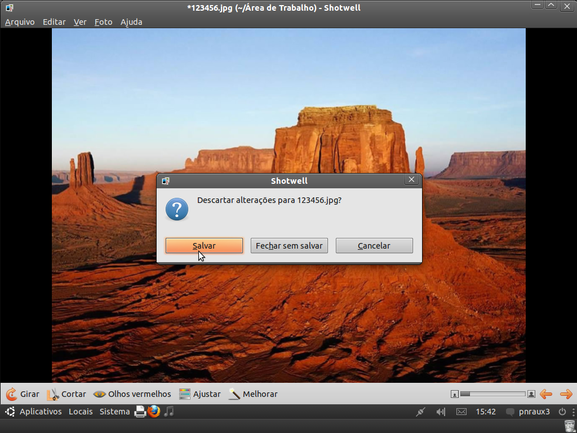
Task: Open the Sistema panel menu
Action: (x=114, y=412)
